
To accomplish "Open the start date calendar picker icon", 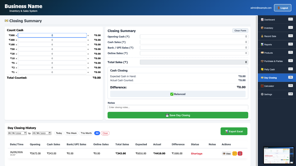I will [x=25, y=133].
